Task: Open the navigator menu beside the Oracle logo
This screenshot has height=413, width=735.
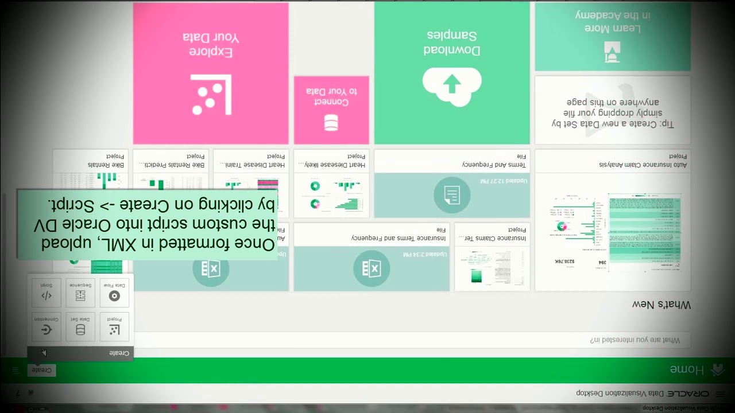Action: (x=719, y=393)
